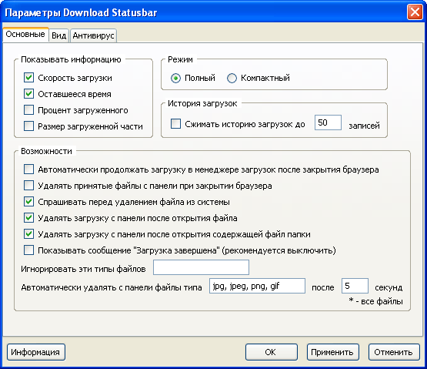Click the "Режим" group label
This screenshot has height=369, width=427.
click(180, 59)
